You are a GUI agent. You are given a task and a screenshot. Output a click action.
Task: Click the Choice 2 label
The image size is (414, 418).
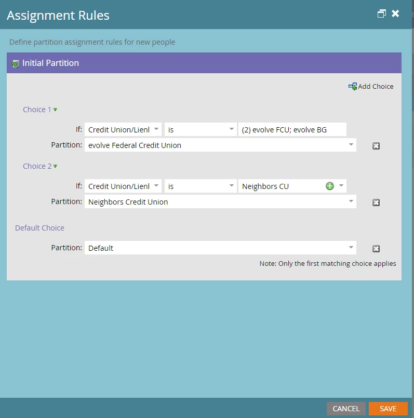[x=37, y=166]
